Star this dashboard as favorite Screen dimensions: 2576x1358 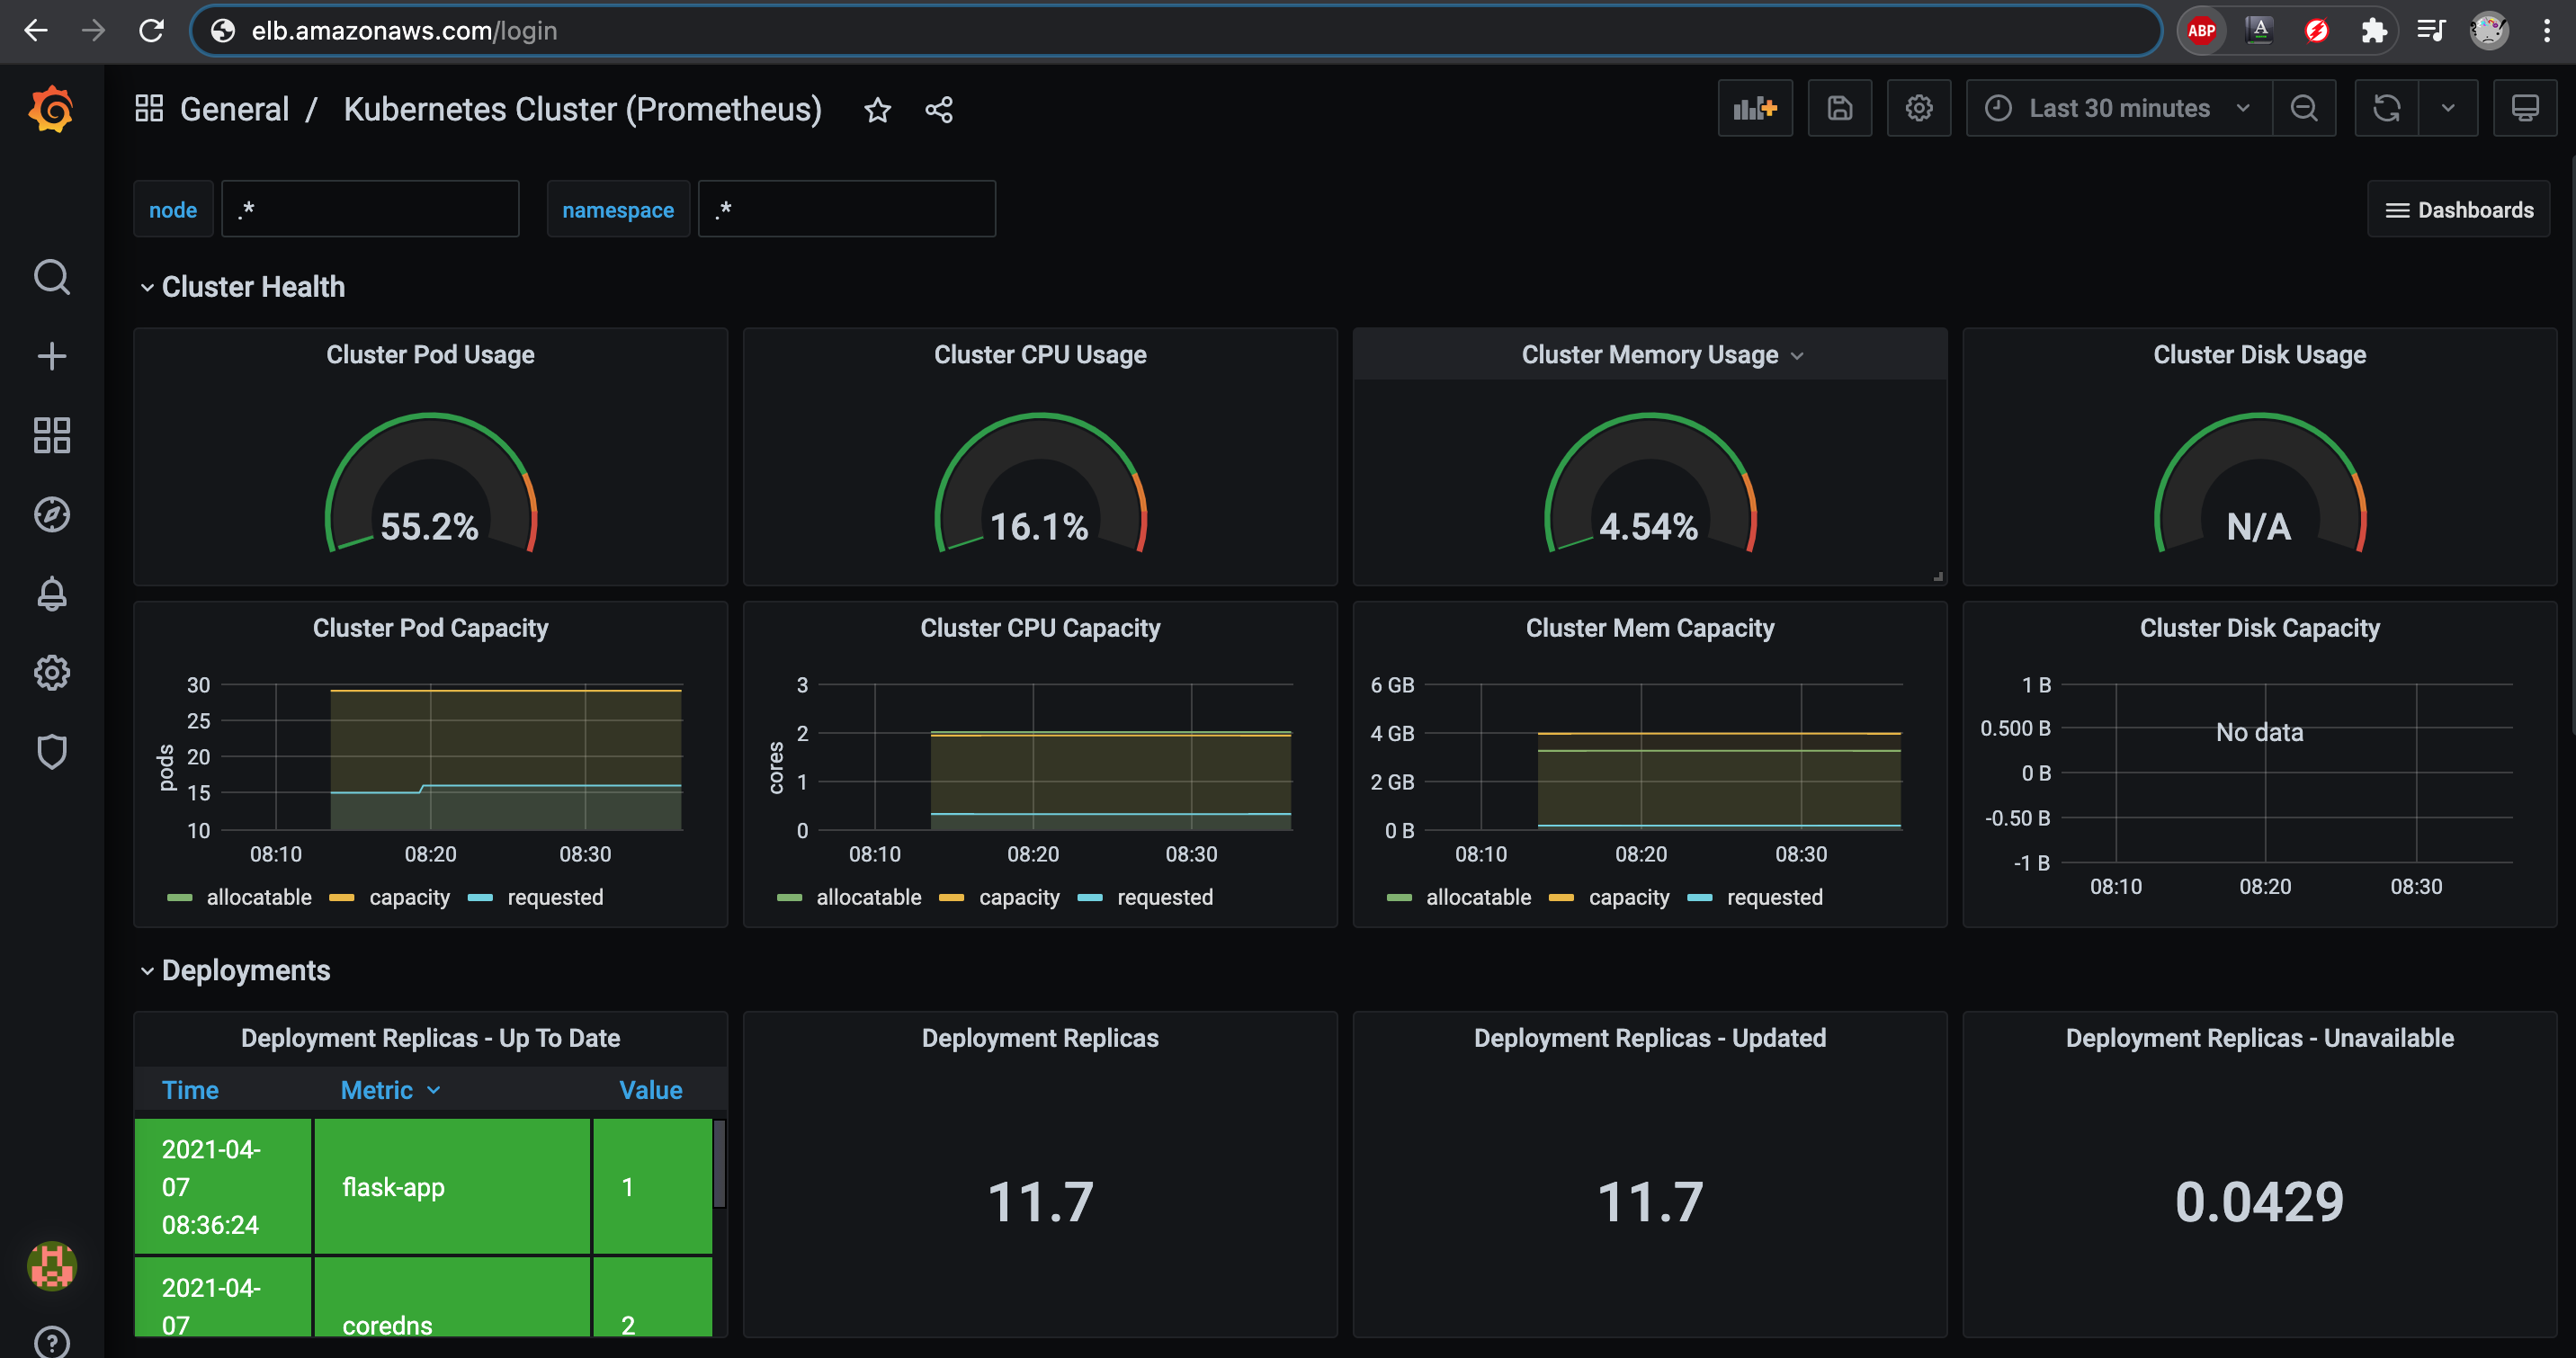877,110
